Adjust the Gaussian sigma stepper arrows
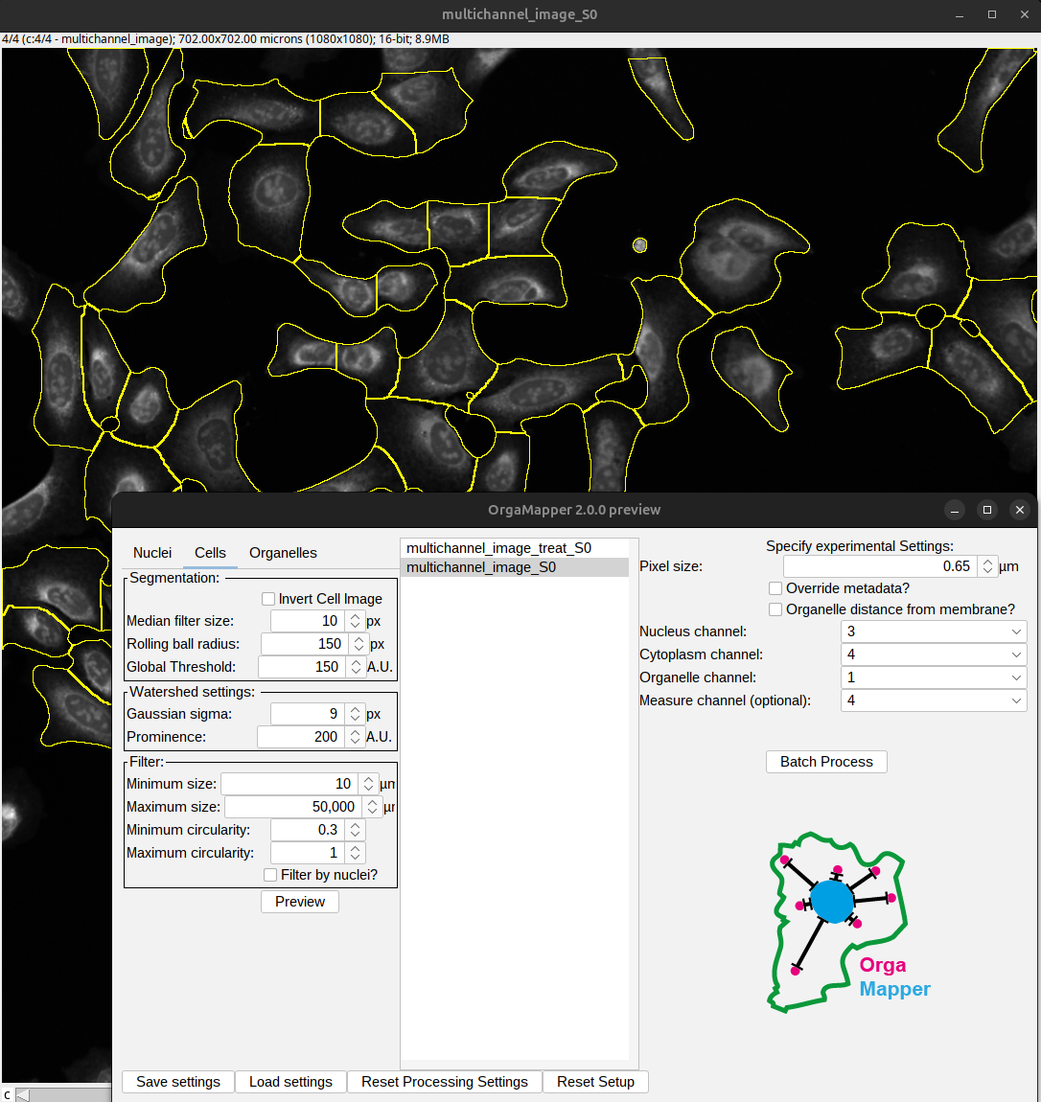This screenshot has width=1041, height=1102. tap(355, 714)
